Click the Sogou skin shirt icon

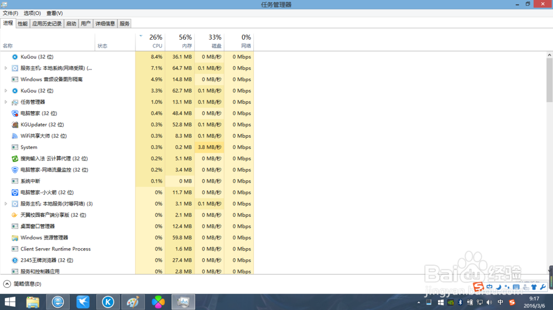[534, 287]
